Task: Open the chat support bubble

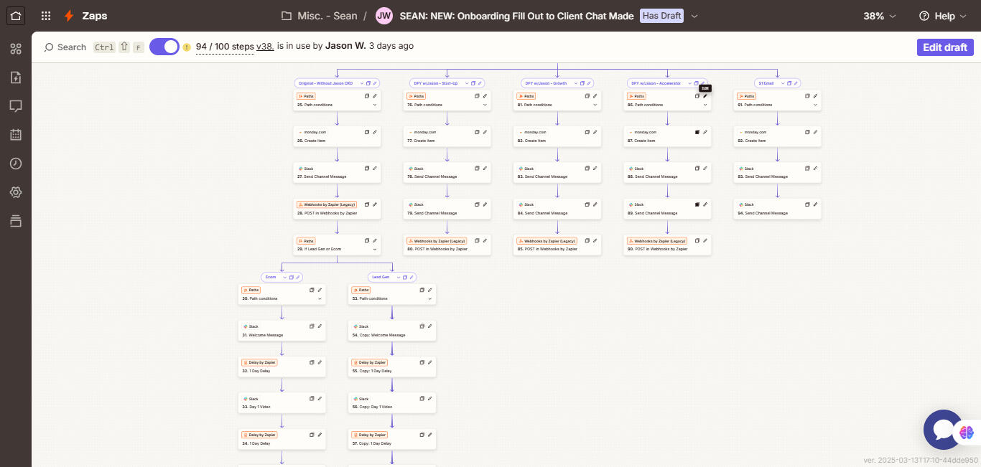Action: tap(943, 429)
